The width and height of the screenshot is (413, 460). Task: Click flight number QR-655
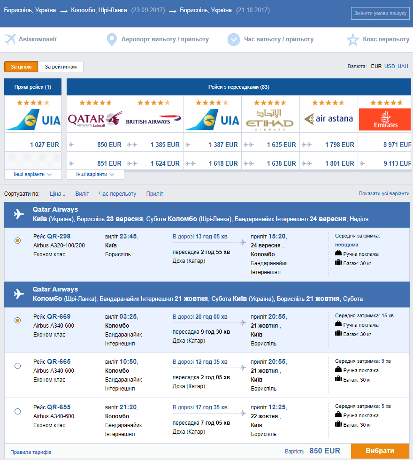point(59,407)
